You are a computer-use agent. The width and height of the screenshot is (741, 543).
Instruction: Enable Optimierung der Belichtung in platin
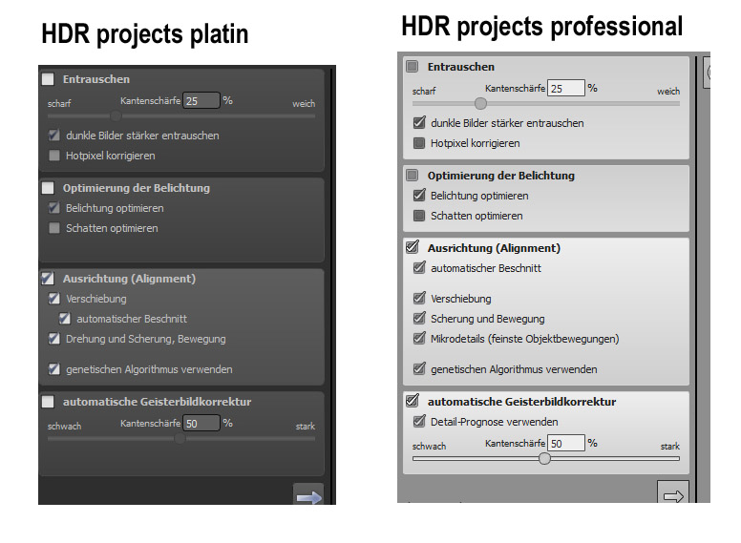[48, 188]
